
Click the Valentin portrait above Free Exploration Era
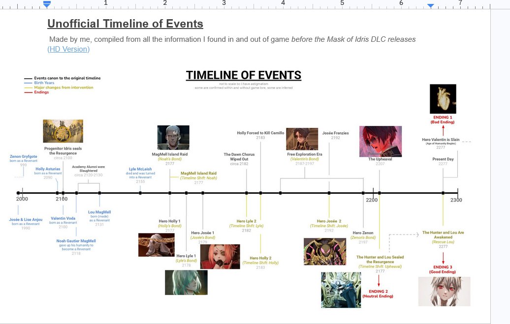tap(302, 139)
